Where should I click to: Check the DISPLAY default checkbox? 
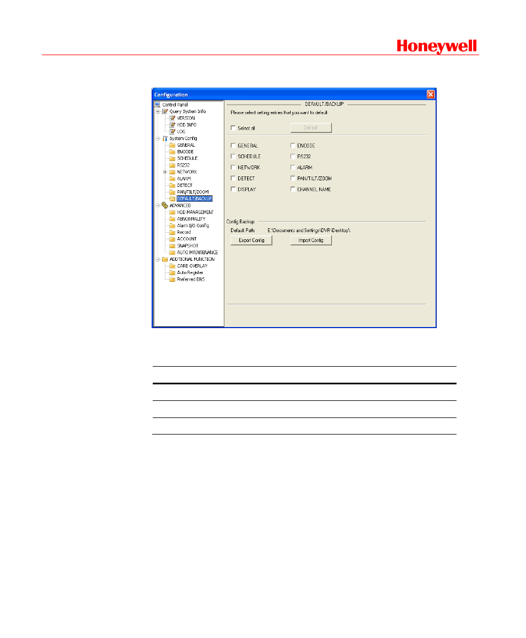point(233,189)
